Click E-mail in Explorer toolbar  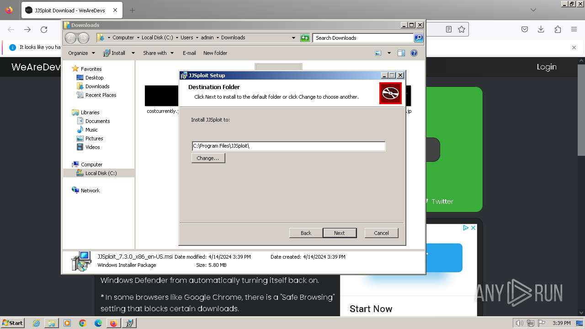point(189,53)
